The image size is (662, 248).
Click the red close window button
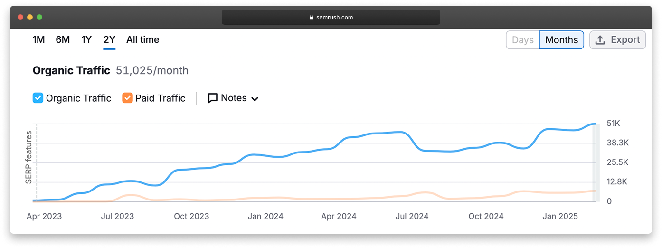pyautogui.click(x=20, y=17)
